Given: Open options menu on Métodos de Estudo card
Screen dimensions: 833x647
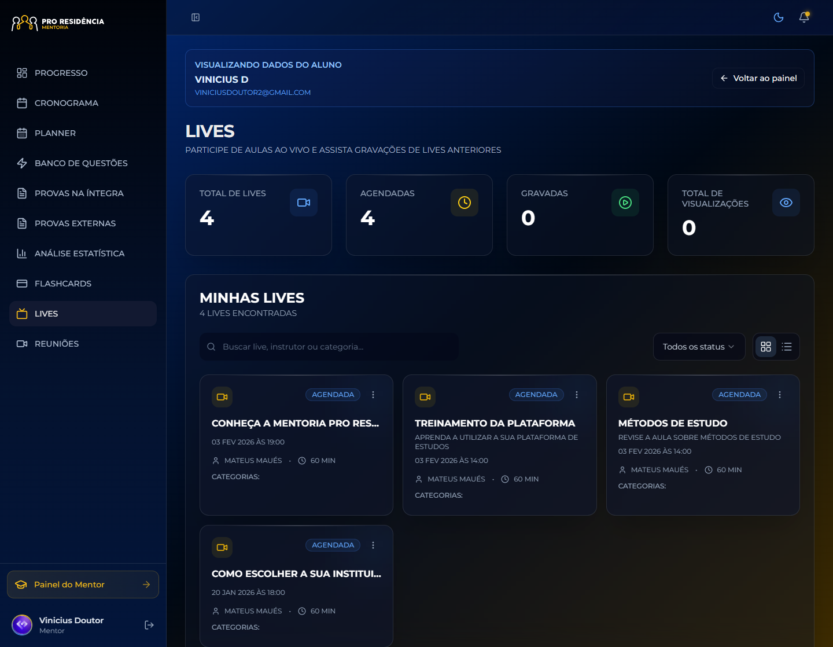Looking at the screenshot, I should [780, 395].
